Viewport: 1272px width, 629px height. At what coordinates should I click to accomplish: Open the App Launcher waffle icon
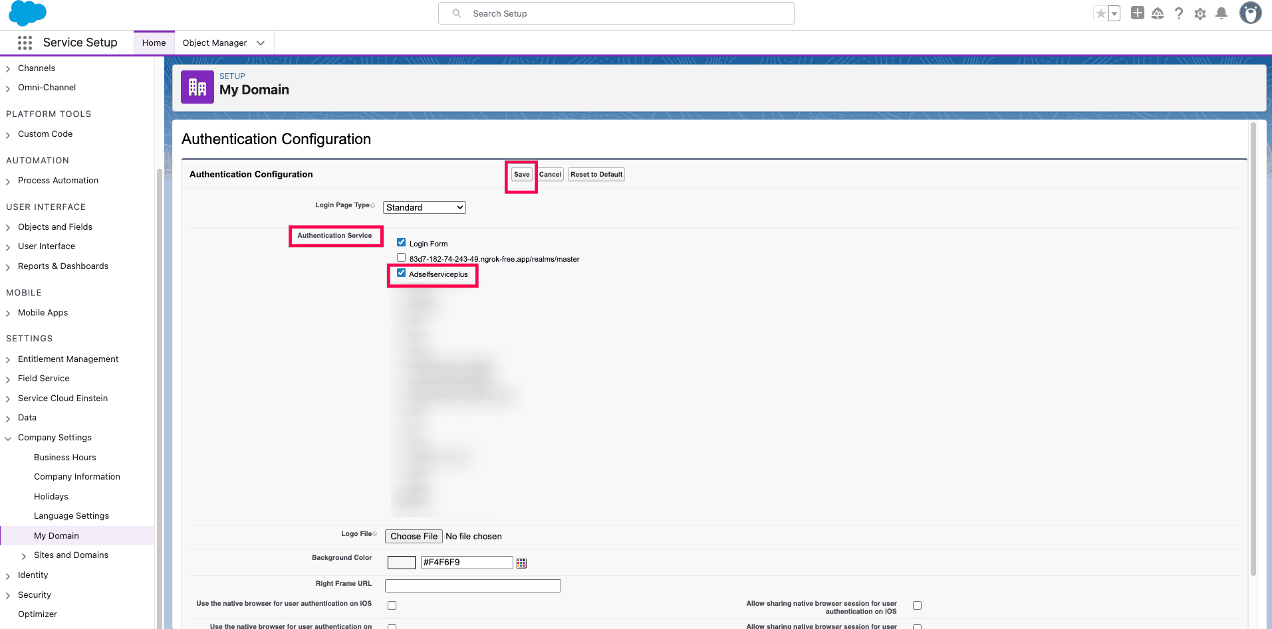point(25,43)
